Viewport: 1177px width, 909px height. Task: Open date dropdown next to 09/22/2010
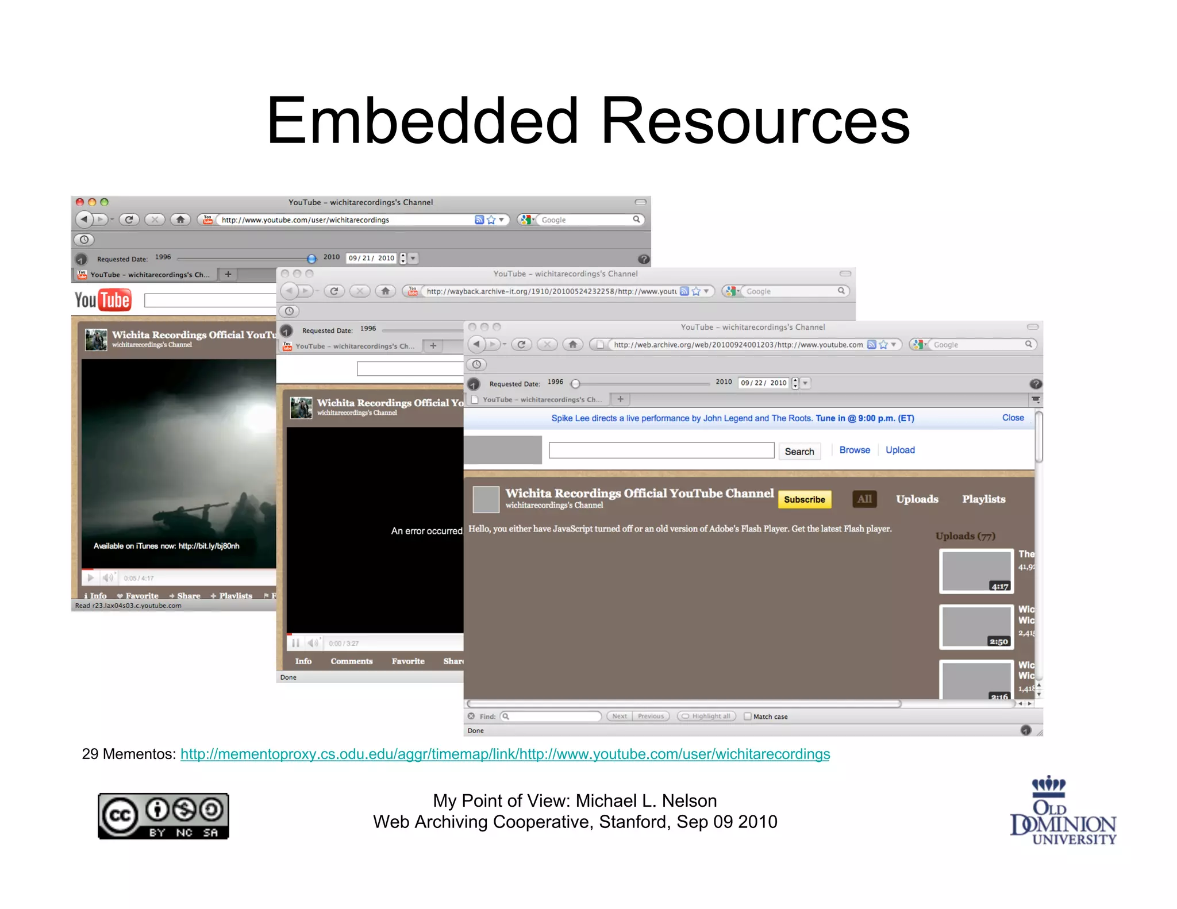(805, 383)
